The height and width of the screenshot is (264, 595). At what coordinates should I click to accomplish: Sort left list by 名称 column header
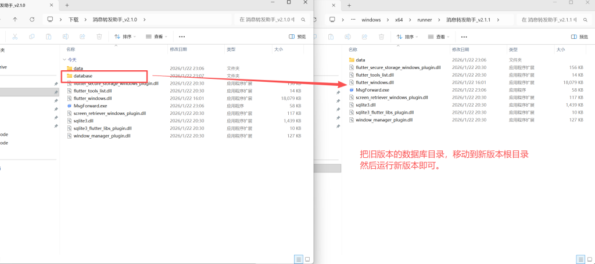click(70, 49)
